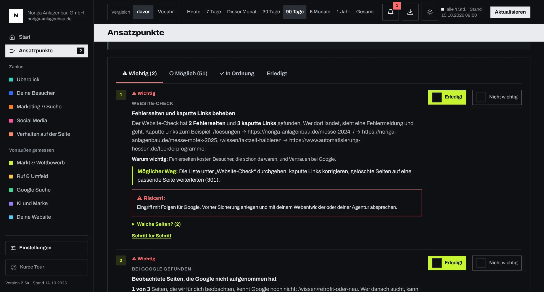This screenshot has height=292, width=544.
Task: Select the Heute time range
Action: click(194, 12)
